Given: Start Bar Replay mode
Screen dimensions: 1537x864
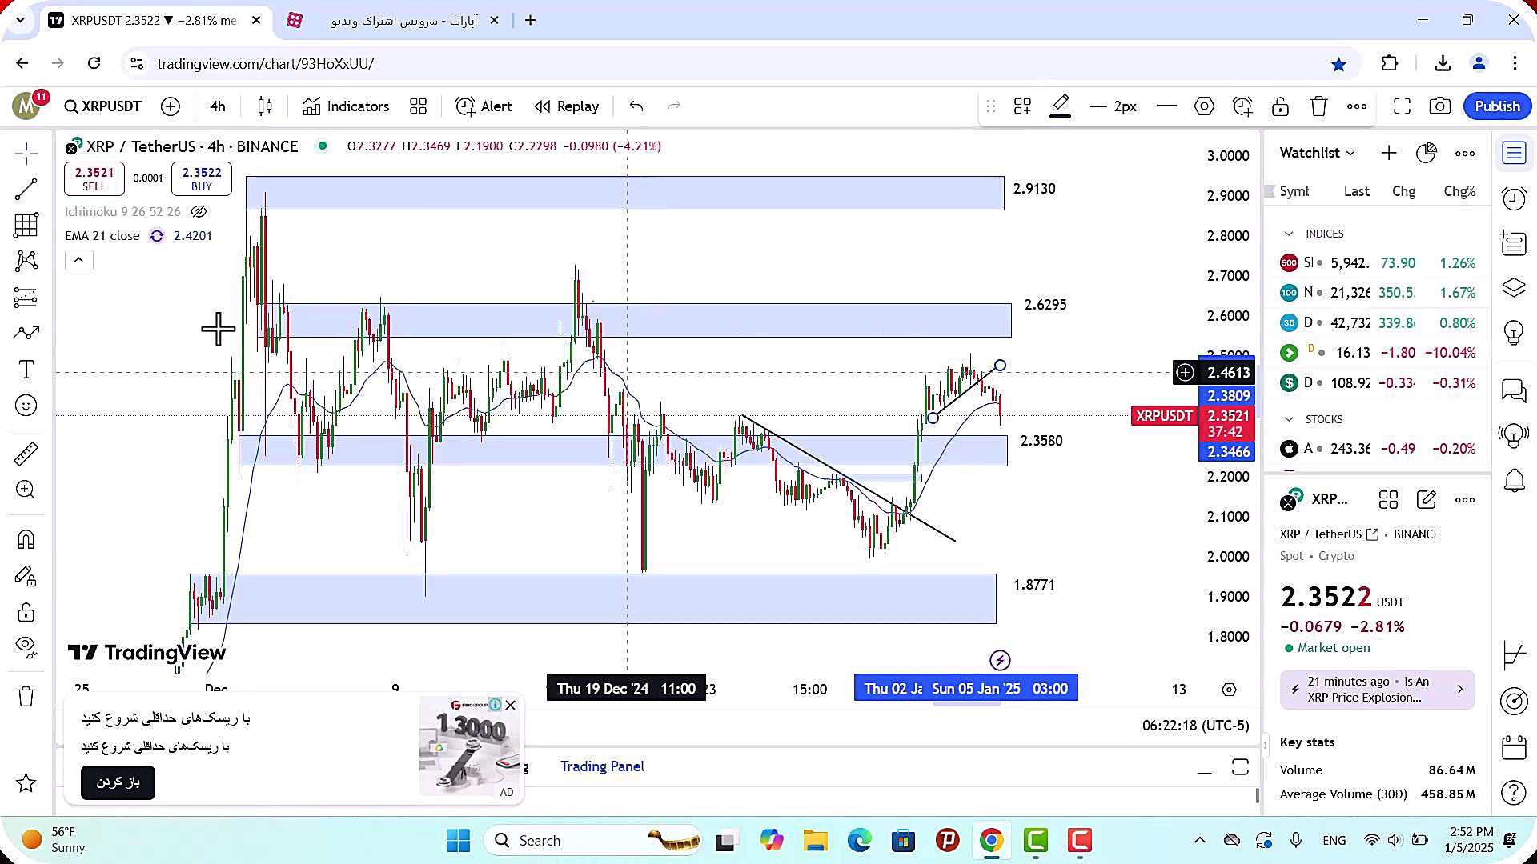Looking at the screenshot, I should point(567,106).
